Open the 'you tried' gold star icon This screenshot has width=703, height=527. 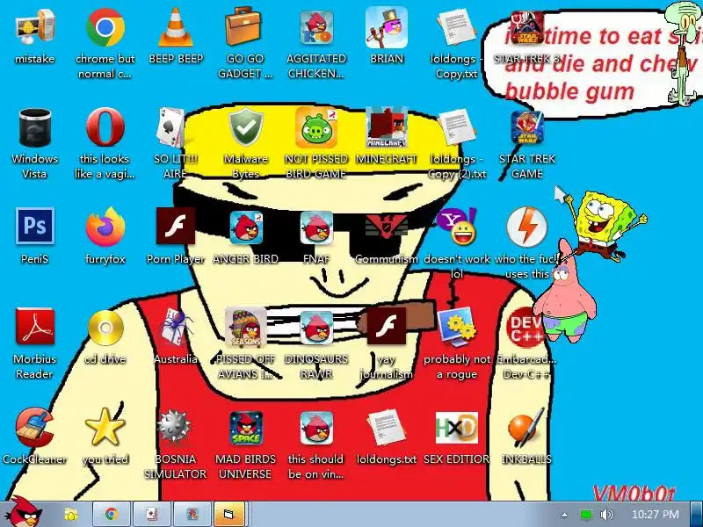point(105,428)
